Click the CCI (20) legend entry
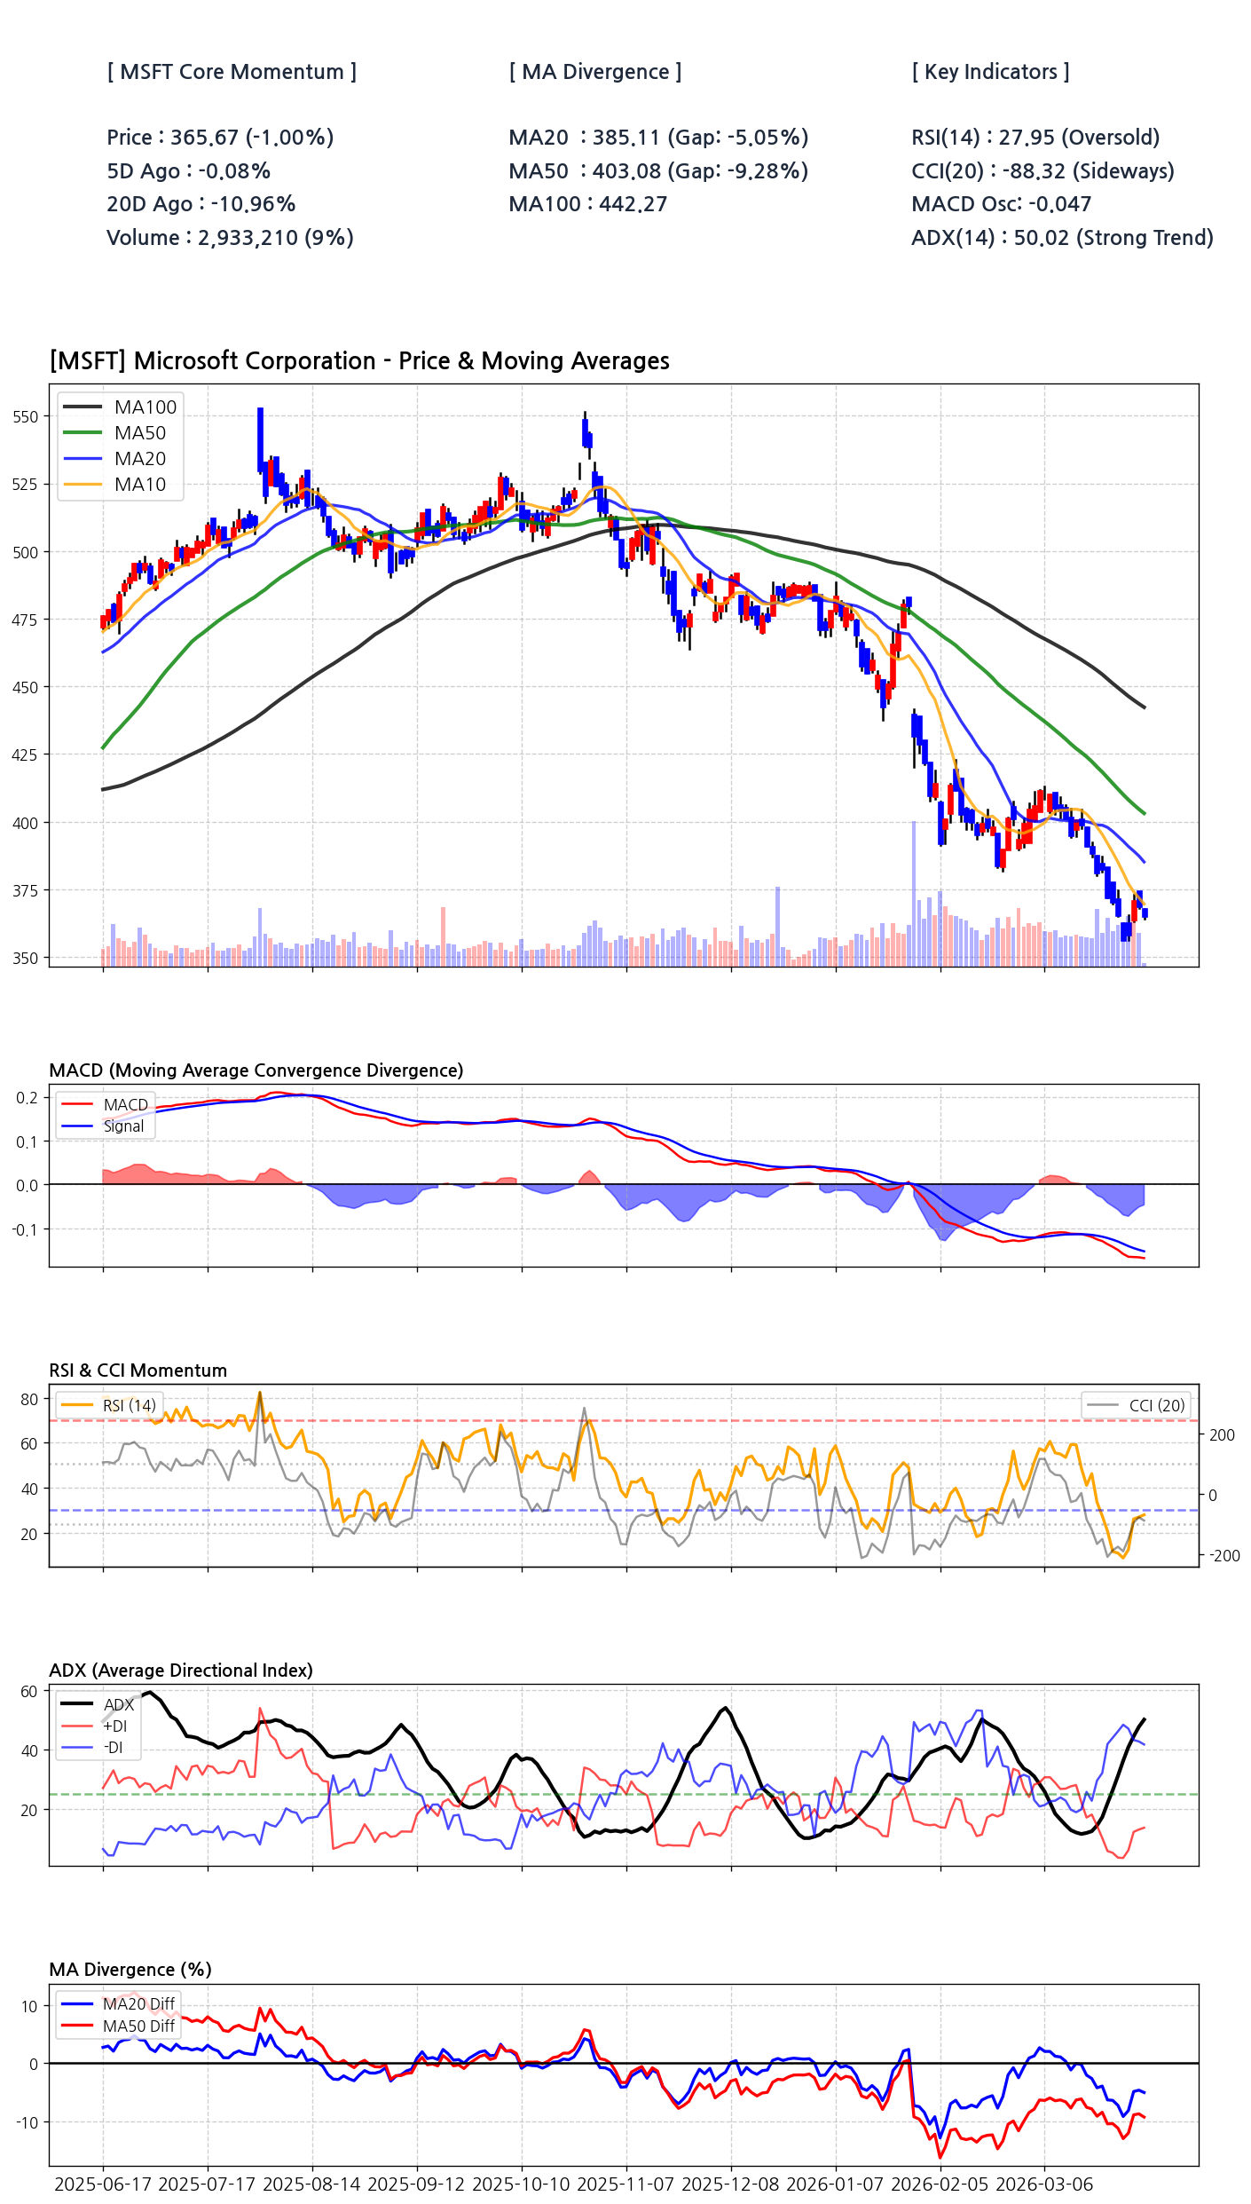Screen dimensions: 1251x2204 [1137, 1405]
